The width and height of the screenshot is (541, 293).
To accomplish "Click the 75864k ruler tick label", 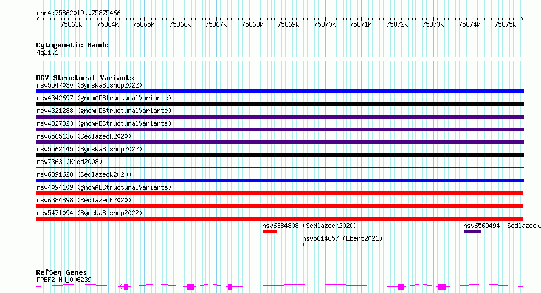I will (x=108, y=24).
